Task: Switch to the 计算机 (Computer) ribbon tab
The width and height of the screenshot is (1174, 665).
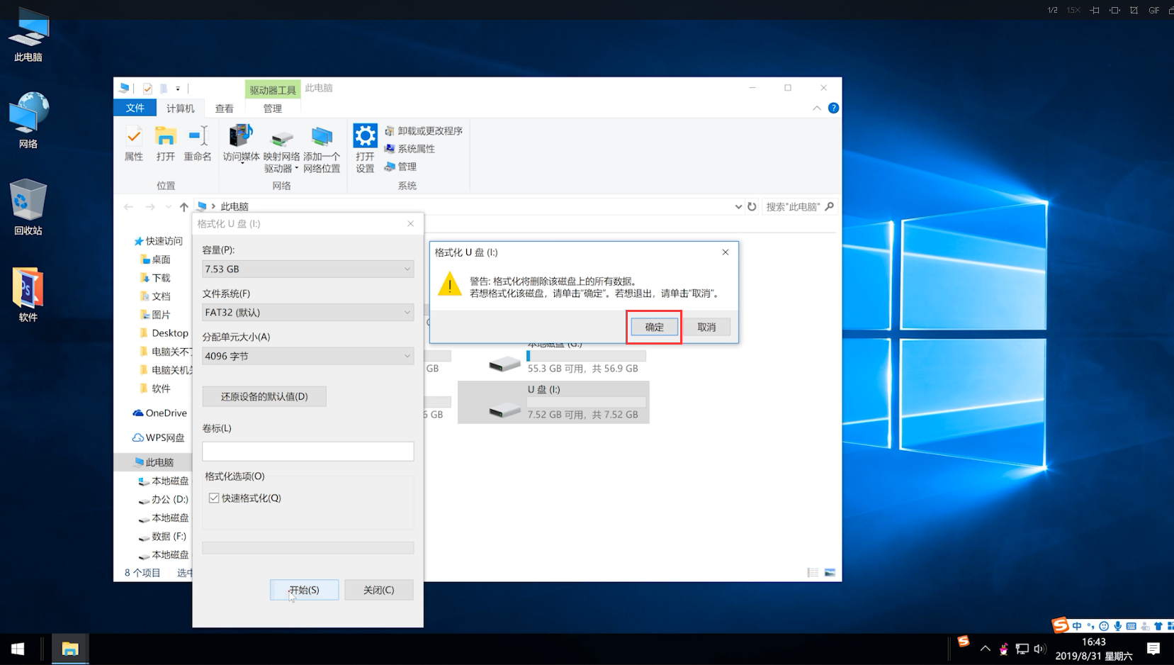Action: (x=180, y=108)
